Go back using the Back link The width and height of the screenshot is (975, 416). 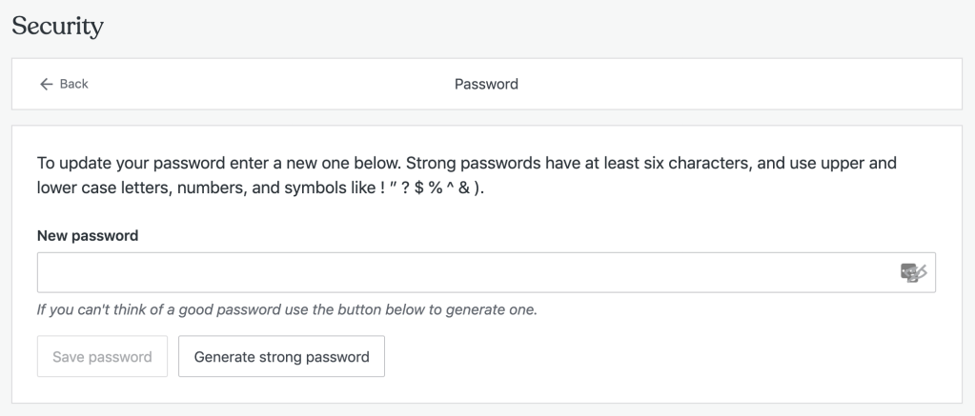[x=64, y=84]
